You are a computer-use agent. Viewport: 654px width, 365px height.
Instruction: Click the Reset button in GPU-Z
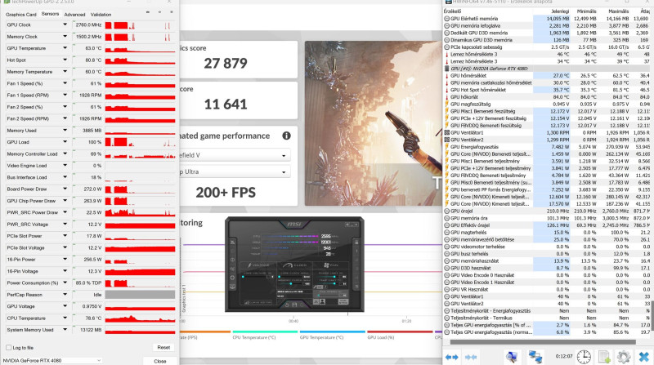click(163, 347)
